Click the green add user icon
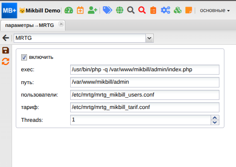This screenshot has width=236, height=167. coord(92,10)
